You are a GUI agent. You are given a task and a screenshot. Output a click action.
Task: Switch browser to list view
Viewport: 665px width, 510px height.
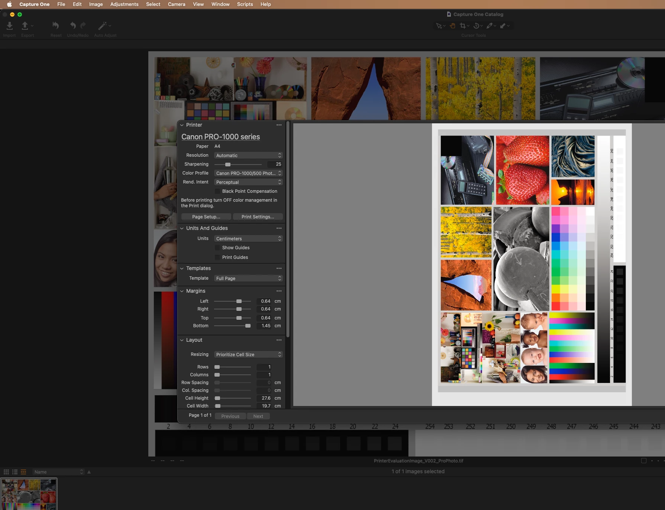click(15, 472)
